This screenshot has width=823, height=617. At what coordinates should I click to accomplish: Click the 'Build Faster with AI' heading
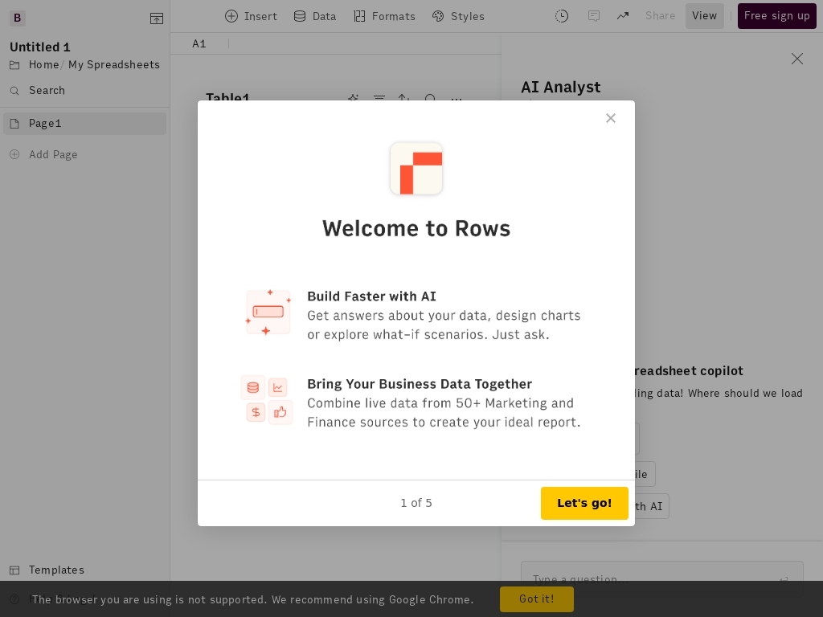[371, 296]
